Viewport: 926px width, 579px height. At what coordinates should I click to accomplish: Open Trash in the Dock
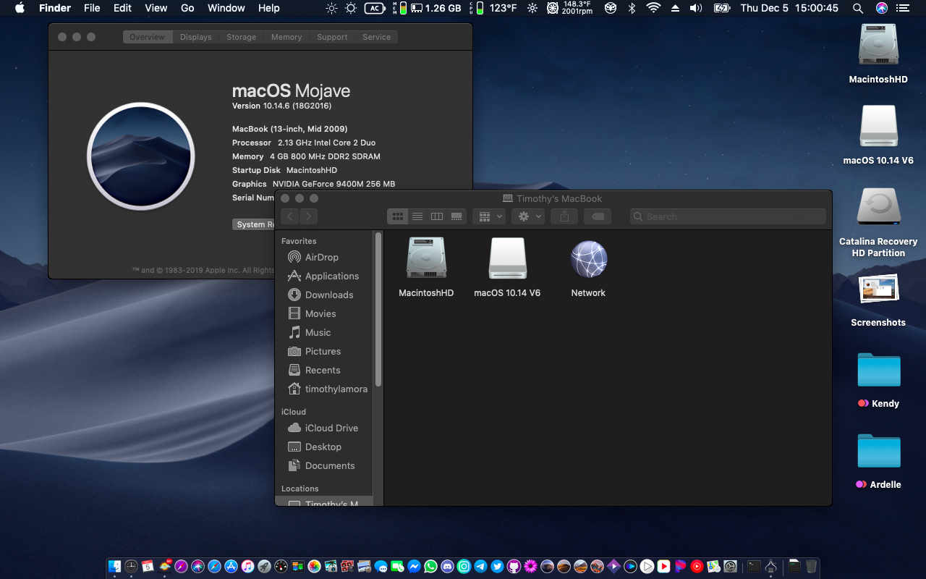(811, 566)
